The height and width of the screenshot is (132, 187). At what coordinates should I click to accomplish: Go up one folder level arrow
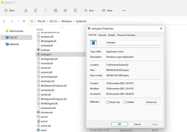tap(24, 21)
